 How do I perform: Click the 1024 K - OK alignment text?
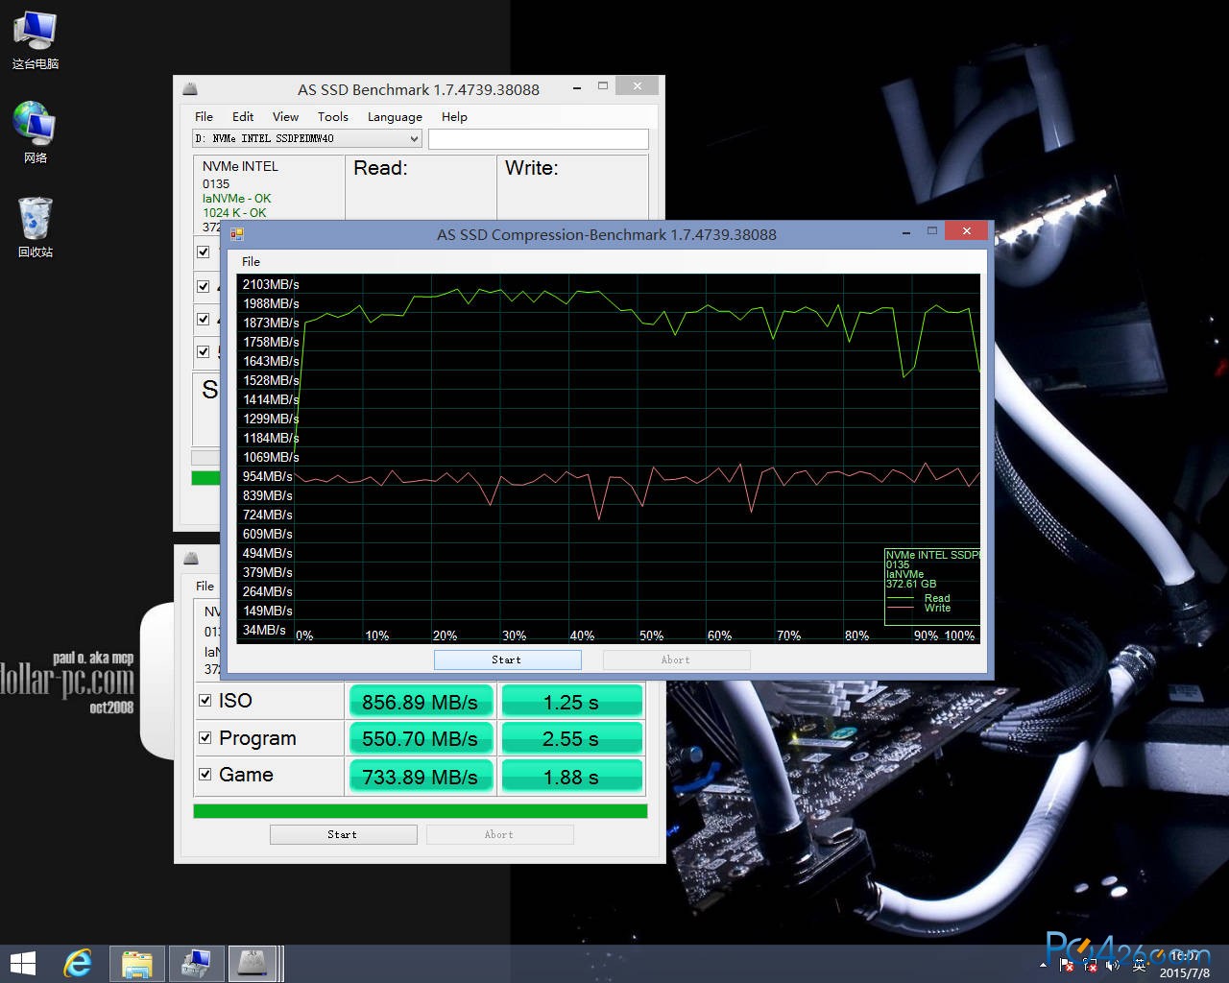[234, 213]
